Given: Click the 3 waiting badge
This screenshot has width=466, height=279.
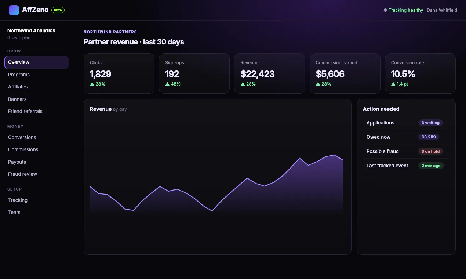Looking at the screenshot, I should [430, 123].
